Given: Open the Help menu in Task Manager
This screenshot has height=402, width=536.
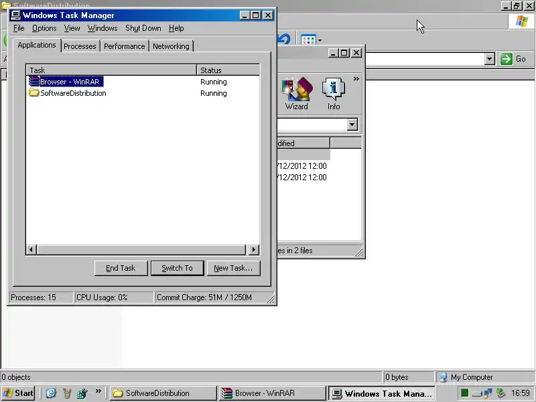Looking at the screenshot, I should pos(176,28).
